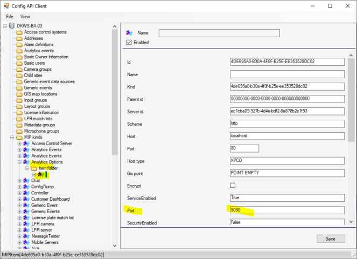
Task: Collapse the MIP kinds tree node
Action: (12, 137)
